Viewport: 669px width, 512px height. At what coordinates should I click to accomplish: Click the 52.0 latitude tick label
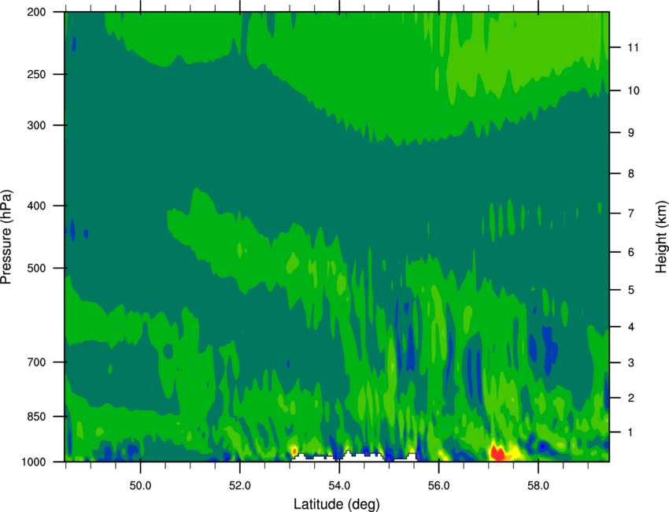point(240,486)
